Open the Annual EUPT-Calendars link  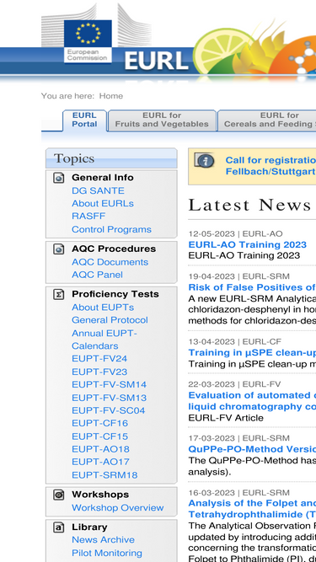[x=104, y=340]
